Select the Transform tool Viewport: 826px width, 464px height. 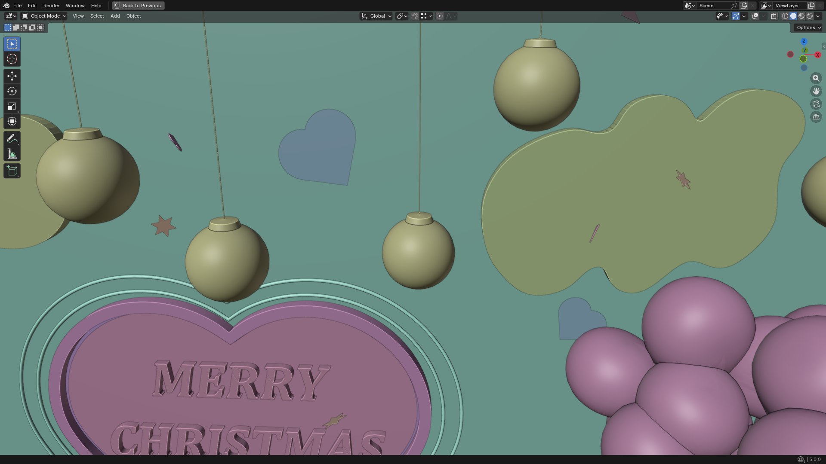point(12,121)
